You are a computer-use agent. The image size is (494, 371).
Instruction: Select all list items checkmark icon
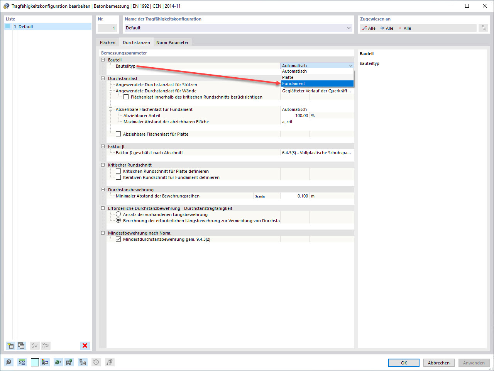[x=35, y=345]
